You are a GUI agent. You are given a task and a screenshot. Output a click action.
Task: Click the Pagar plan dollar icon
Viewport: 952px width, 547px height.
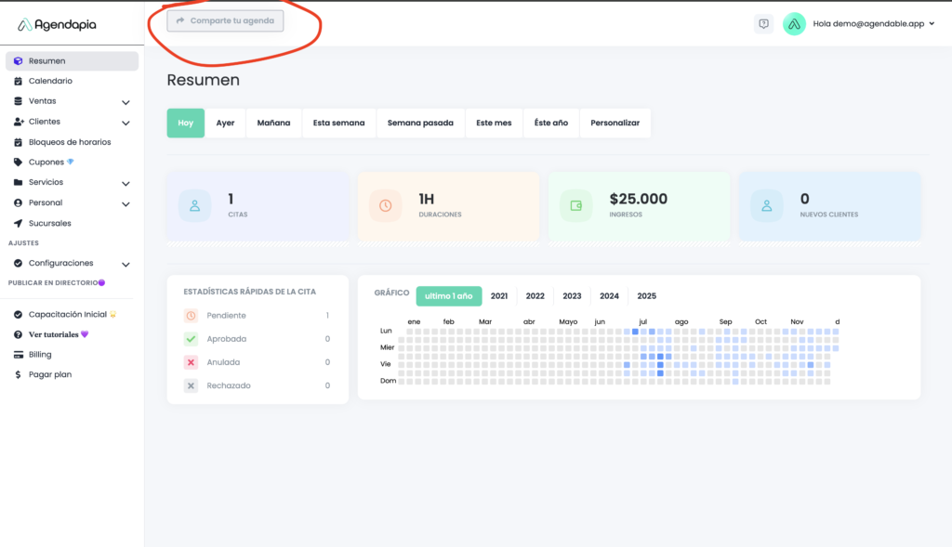(x=19, y=374)
